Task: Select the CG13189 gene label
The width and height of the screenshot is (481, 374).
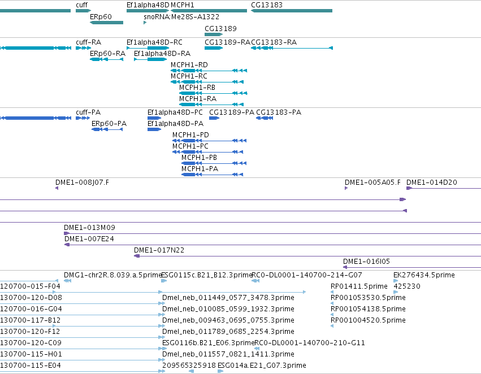Action: click(220, 28)
